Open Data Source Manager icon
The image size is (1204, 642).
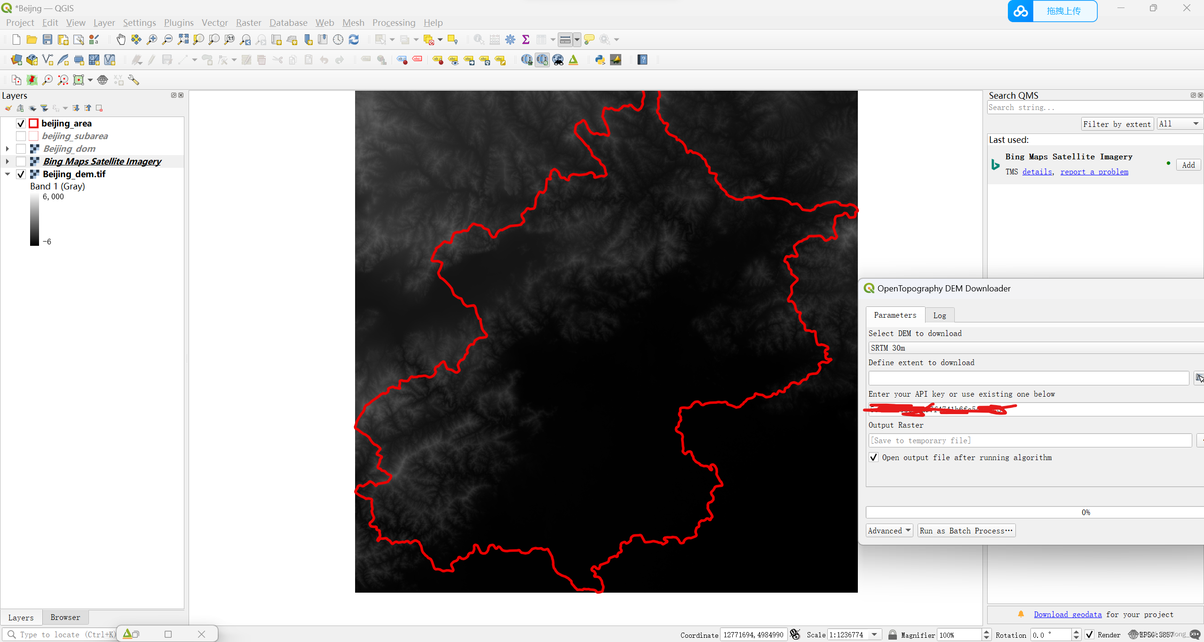(16, 60)
